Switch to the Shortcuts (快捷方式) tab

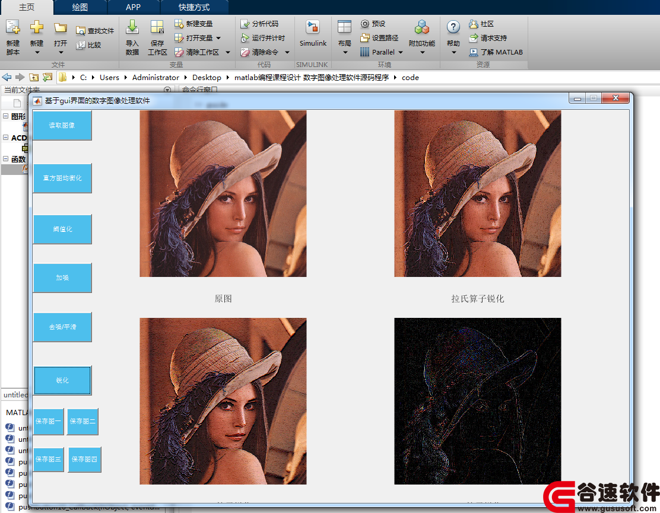tap(194, 8)
